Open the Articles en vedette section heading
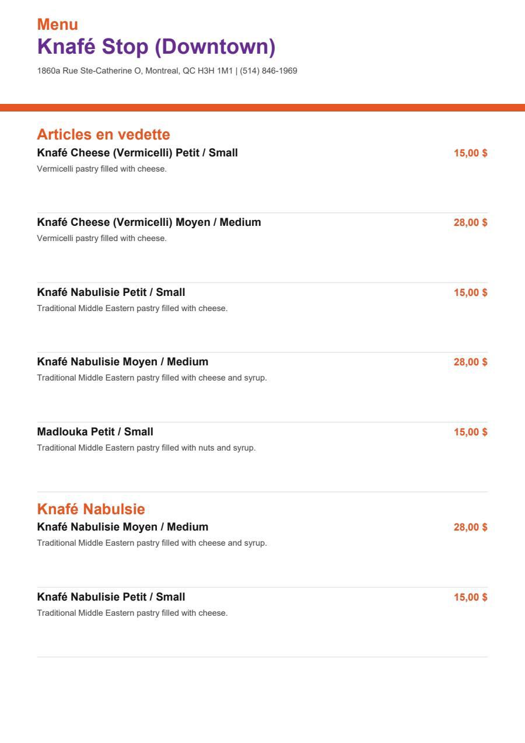 click(x=103, y=134)
